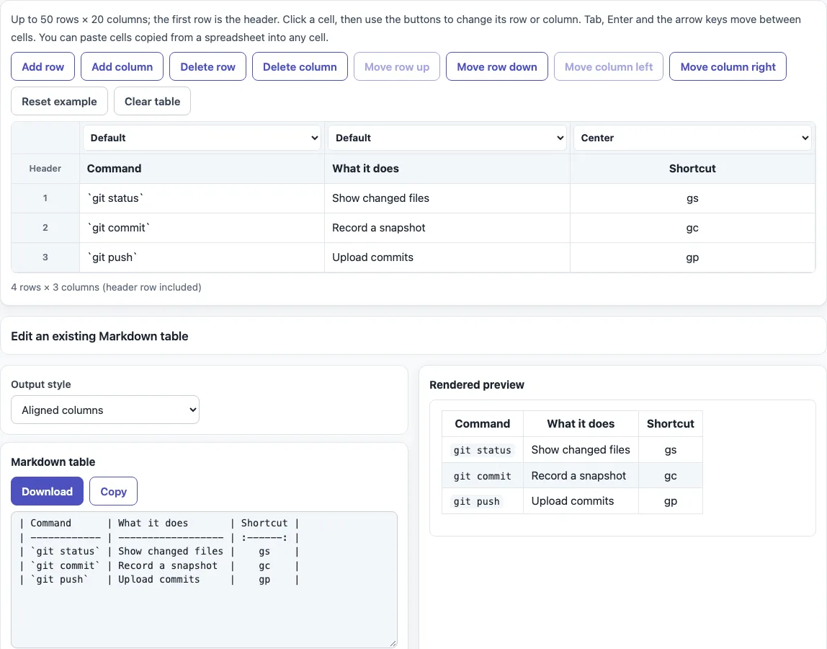827x649 pixels.
Task: Click the Clear table button
Action: pos(153,101)
